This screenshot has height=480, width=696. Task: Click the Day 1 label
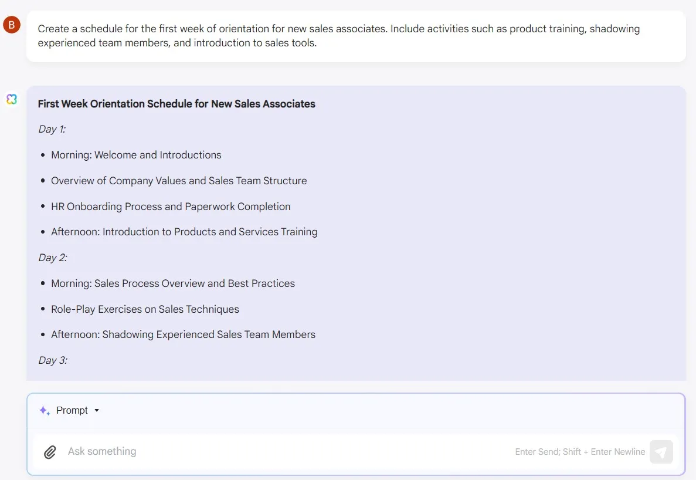[52, 129]
